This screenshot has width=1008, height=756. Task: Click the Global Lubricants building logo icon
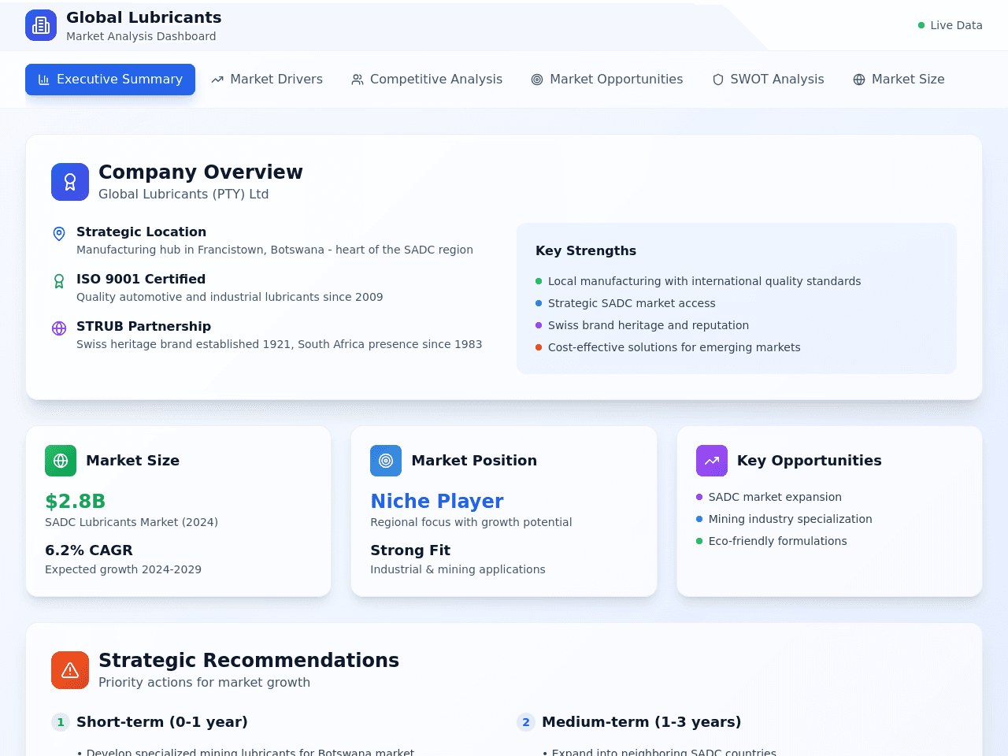point(41,25)
